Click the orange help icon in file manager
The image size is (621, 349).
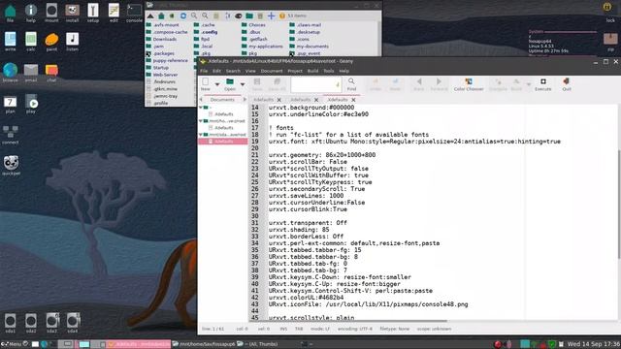(282, 16)
